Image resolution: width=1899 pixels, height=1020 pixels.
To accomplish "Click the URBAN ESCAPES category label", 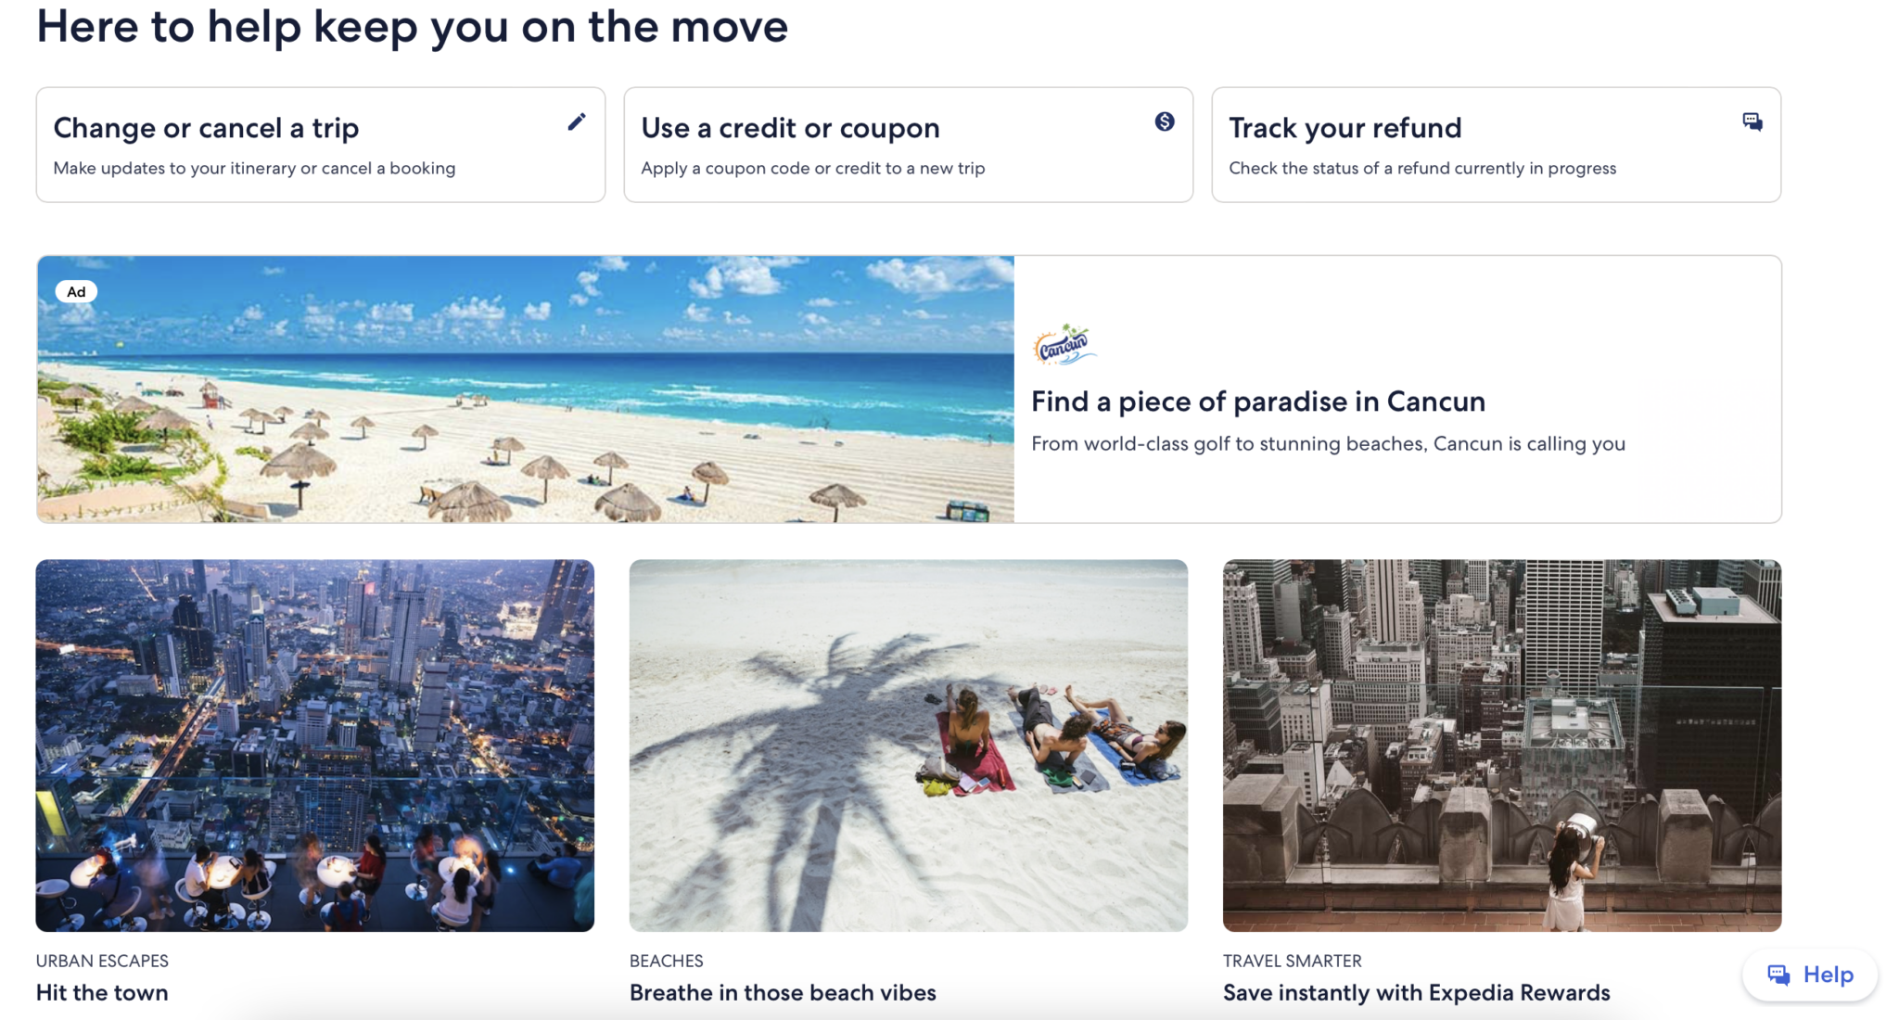I will 102,961.
